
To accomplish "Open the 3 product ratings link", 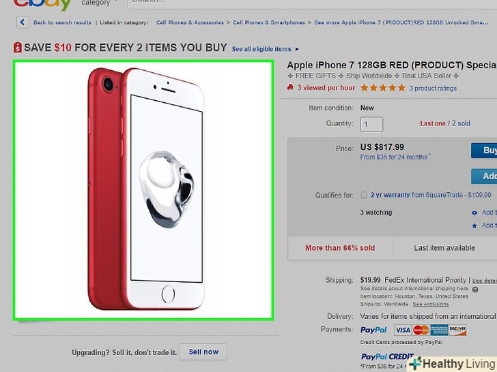I will (433, 88).
